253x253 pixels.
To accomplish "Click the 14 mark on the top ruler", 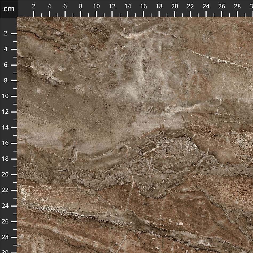I will point(128,7).
